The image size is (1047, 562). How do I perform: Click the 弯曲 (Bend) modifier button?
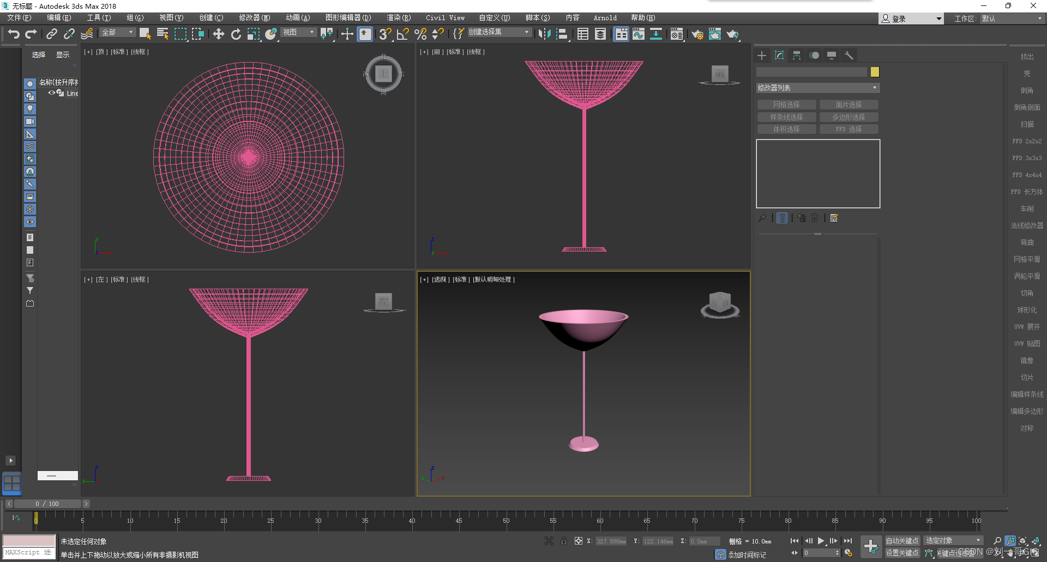1027,242
